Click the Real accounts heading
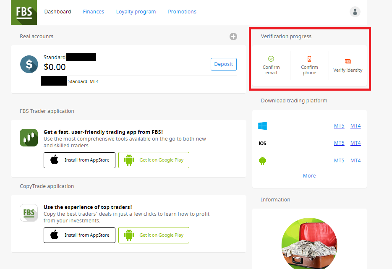Viewport: 392px width, 269px height. pos(37,37)
